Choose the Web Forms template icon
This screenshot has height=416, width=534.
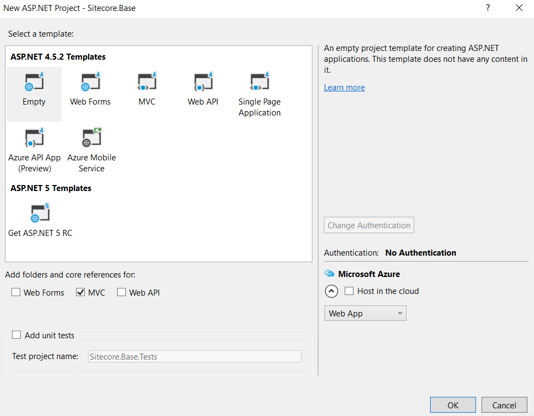90,83
